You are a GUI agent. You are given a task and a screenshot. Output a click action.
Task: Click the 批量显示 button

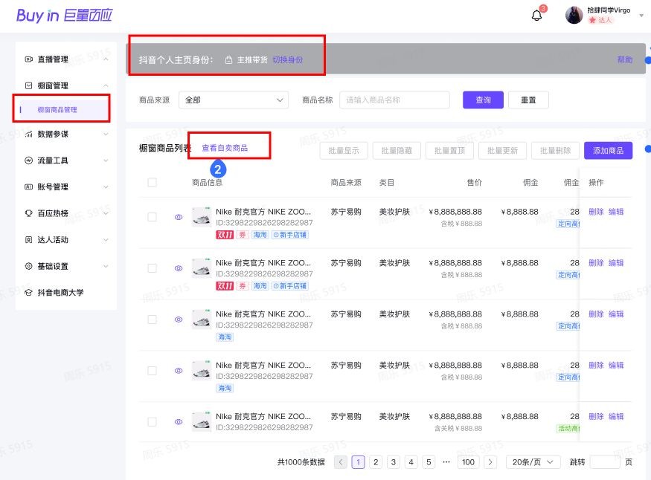[x=344, y=151]
